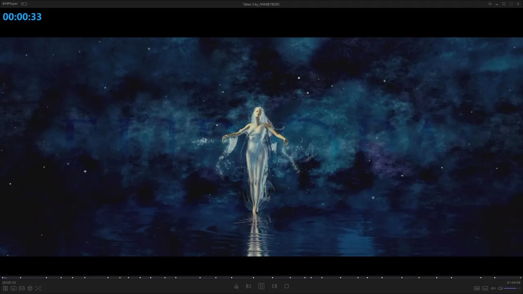This screenshot has height=294, width=523.
Task: Open the audio waveform equalizer icon
Action: [x=493, y=288]
